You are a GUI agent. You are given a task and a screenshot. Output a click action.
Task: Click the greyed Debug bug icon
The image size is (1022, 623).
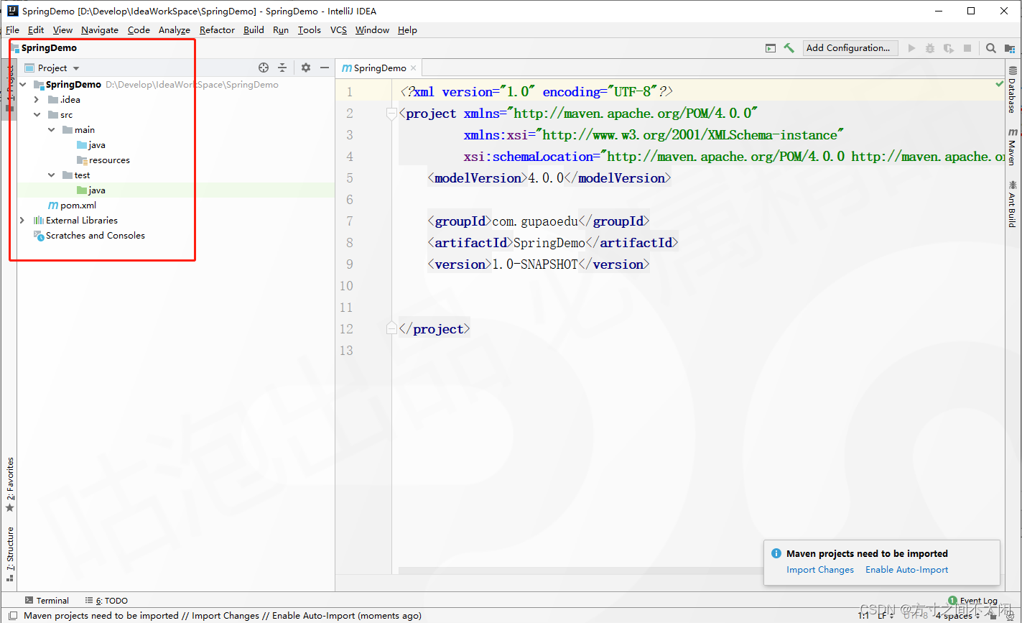930,48
